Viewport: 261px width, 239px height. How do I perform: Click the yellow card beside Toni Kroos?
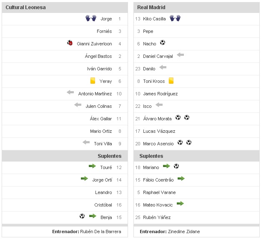click(x=171, y=81)
